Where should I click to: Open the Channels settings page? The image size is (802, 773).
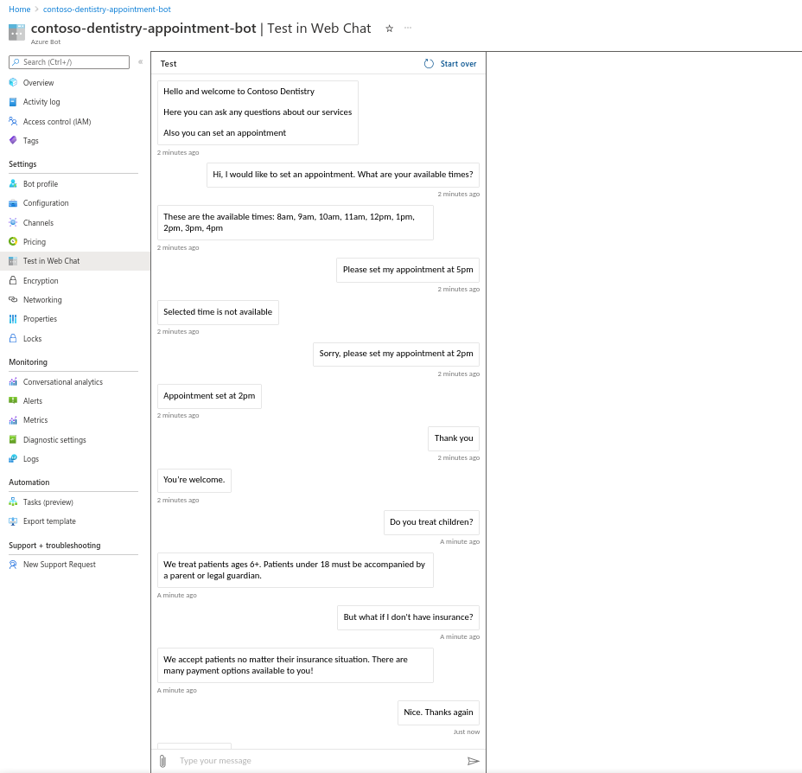click(x=38, y=222)
